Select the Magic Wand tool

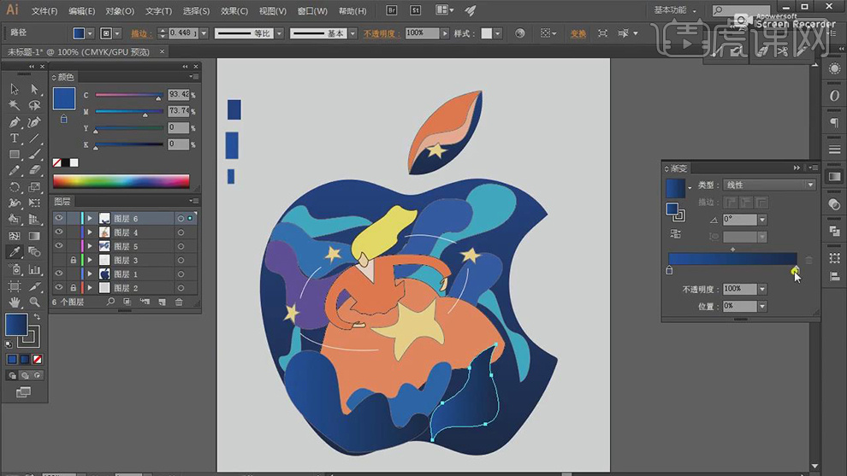[x=15, y=105]
